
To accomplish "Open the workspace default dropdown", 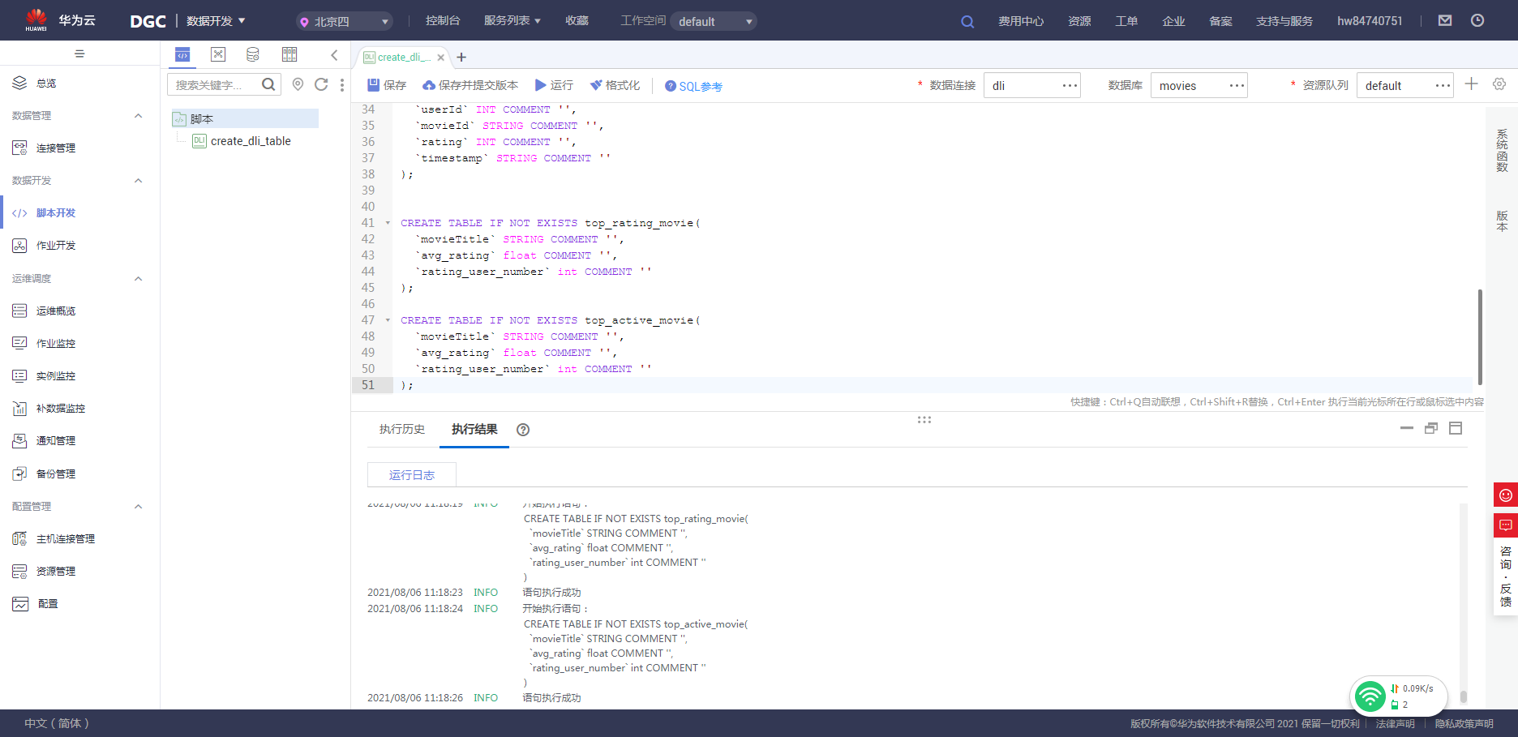I will click(714, 21).
